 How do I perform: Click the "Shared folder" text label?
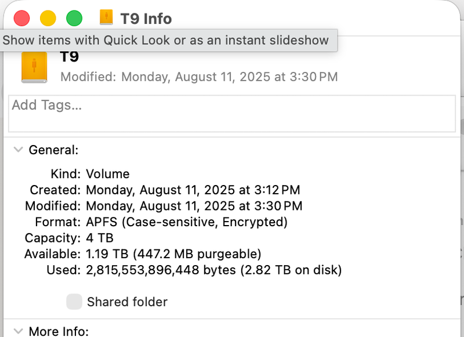click(127, 302)
